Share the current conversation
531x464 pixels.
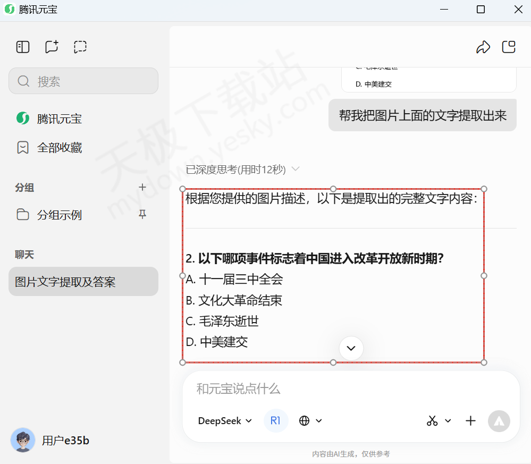[483, 47]
